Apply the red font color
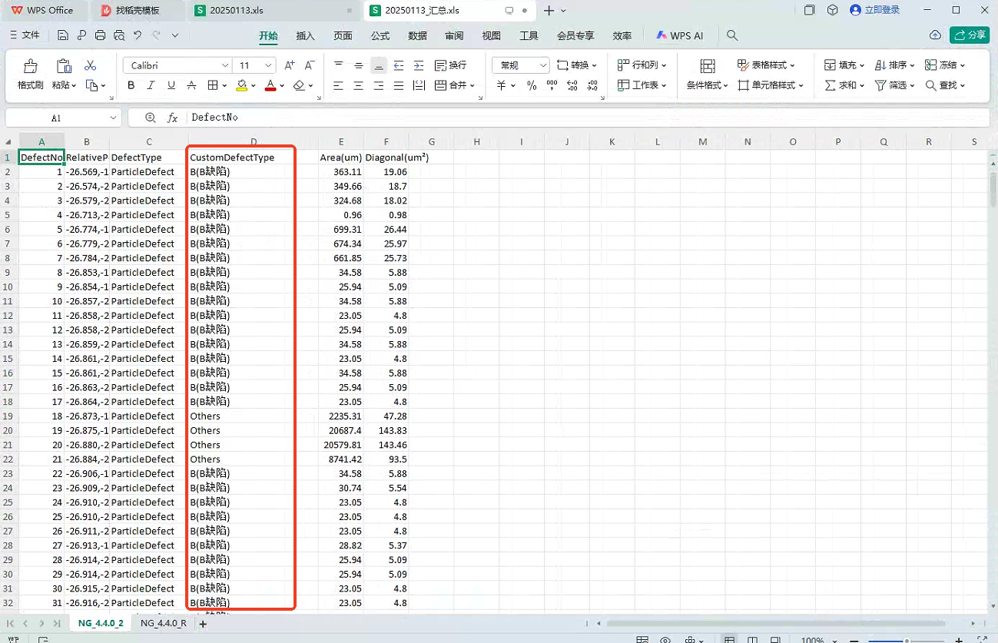 pos(270,85)
